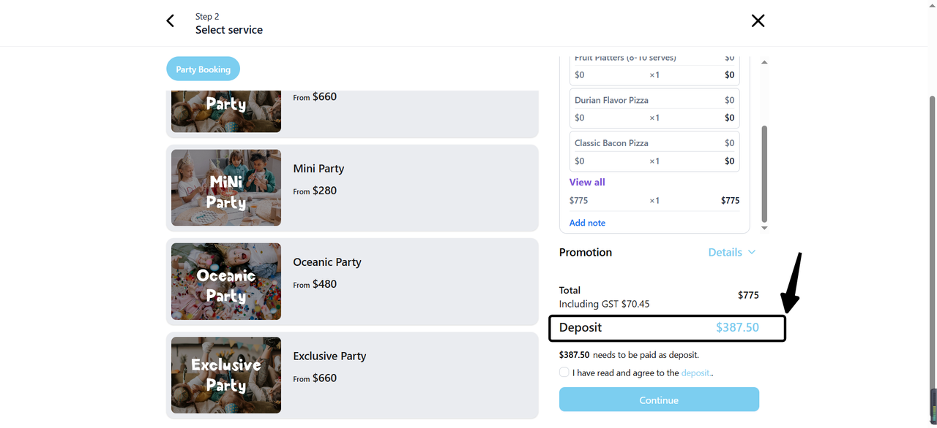Choose the Oceanic Party service
Viewport: 937px width, 428px height.
click(326, 262)
